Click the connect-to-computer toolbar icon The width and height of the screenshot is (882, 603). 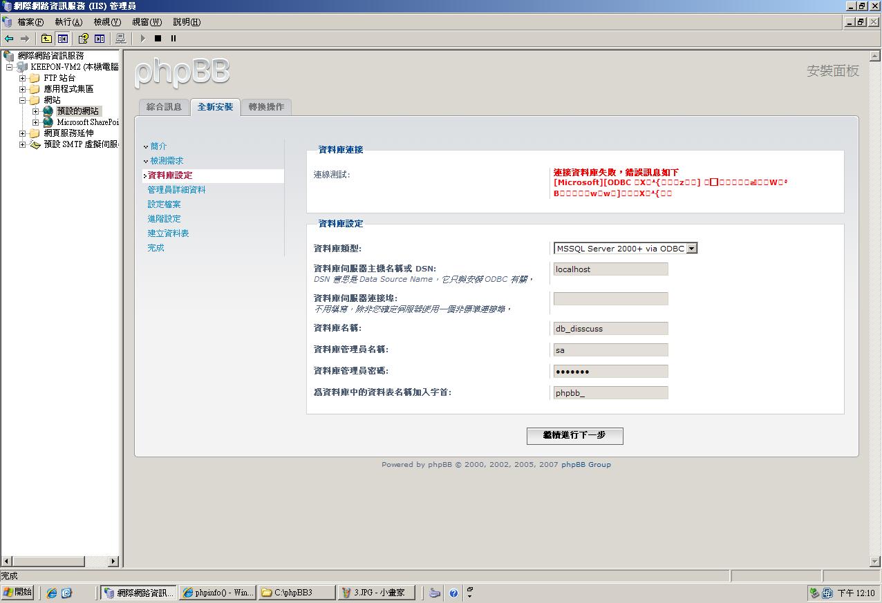(x=120, y=39)
